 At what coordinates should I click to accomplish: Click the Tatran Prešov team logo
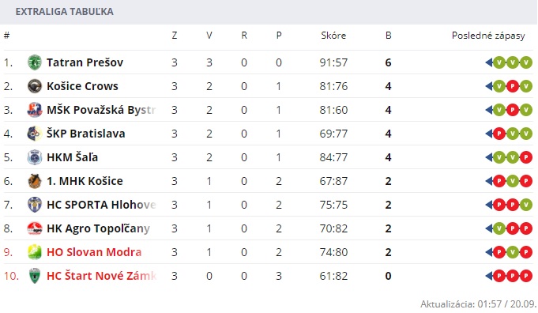[35, 62]
